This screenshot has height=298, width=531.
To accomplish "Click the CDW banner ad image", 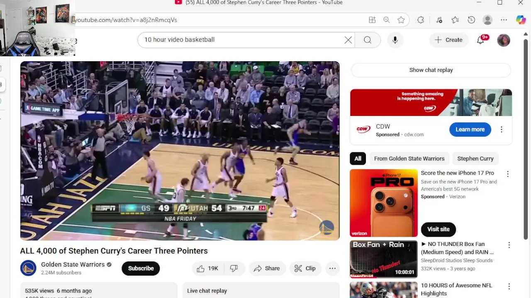I will coord(431,103).
